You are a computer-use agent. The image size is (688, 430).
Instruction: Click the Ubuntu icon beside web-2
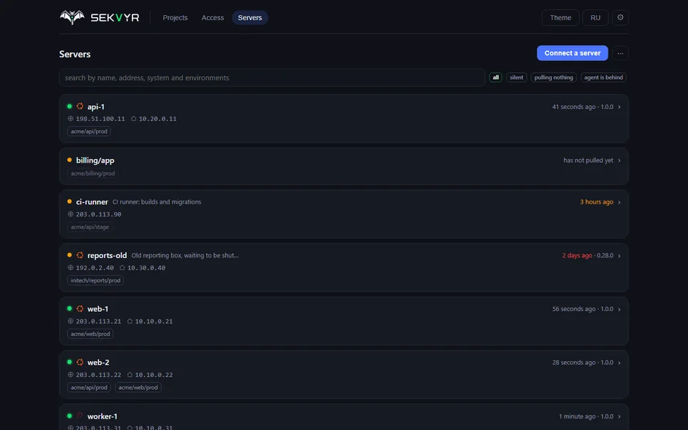tap(80, 362)
